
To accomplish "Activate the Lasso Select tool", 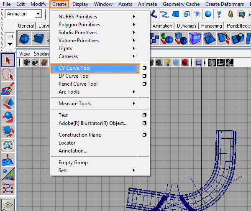I will click(x=8, y=75).
